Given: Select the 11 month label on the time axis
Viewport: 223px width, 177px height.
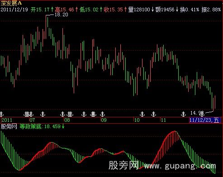Looking at the screenshot, I should [163, 120].
